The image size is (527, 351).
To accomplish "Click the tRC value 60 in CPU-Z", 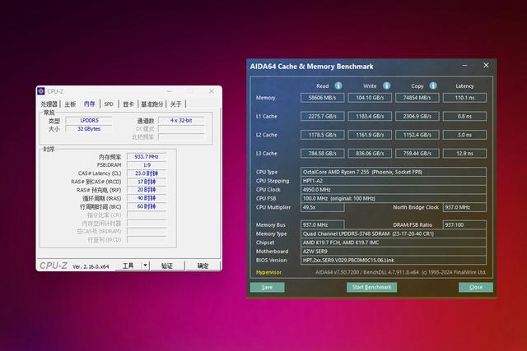I will [x=147, y=206].
